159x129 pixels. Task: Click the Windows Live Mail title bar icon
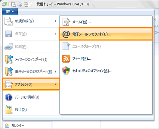[5, 4]
